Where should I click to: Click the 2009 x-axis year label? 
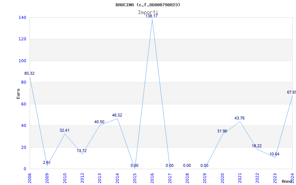[47, 178]
